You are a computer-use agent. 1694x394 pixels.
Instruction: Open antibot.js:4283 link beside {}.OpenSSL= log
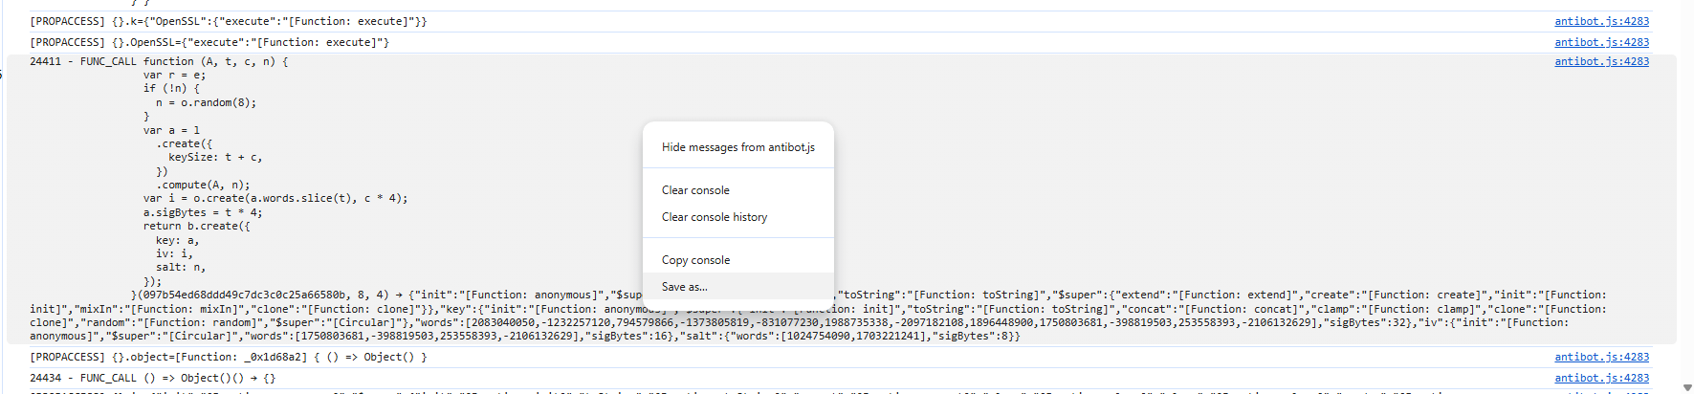click(x=1601, y=42)
